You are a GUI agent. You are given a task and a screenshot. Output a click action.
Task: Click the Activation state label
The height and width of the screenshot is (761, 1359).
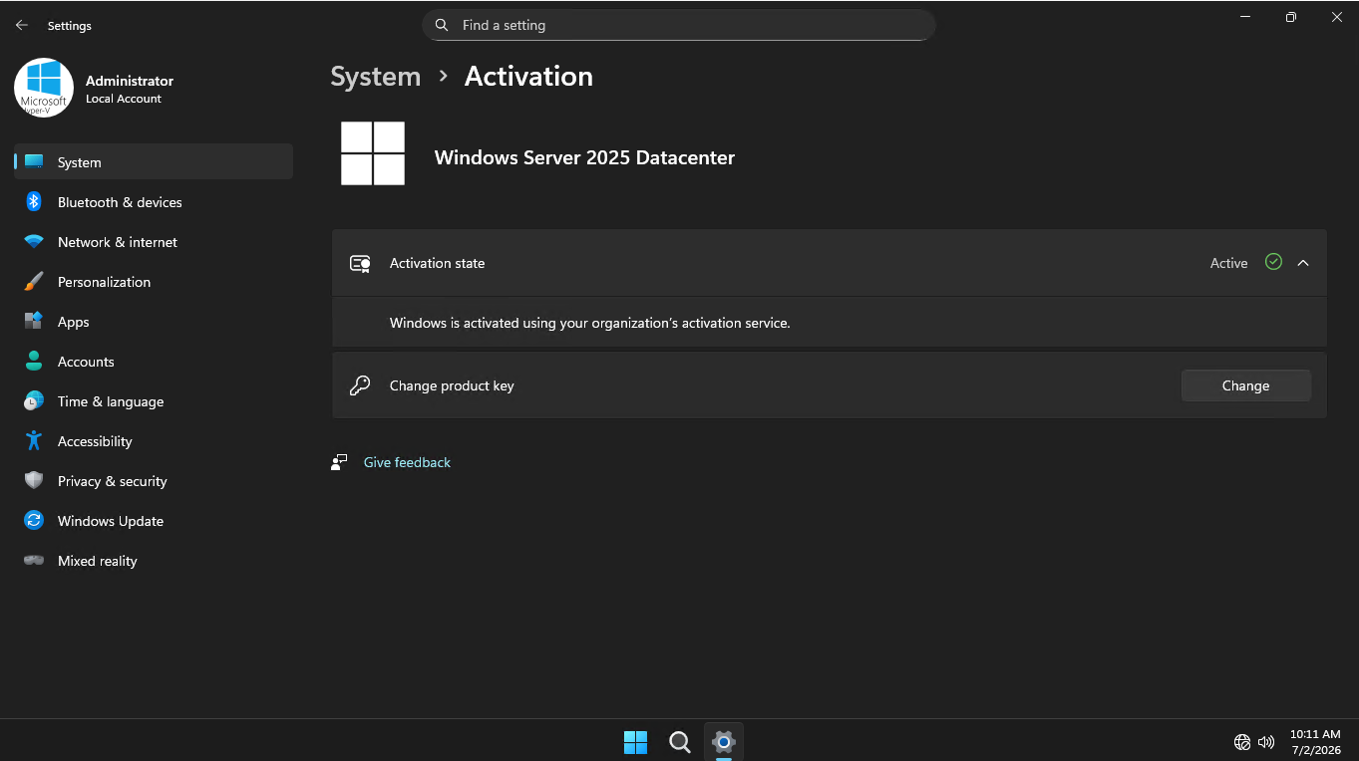[x=437, y=263]
